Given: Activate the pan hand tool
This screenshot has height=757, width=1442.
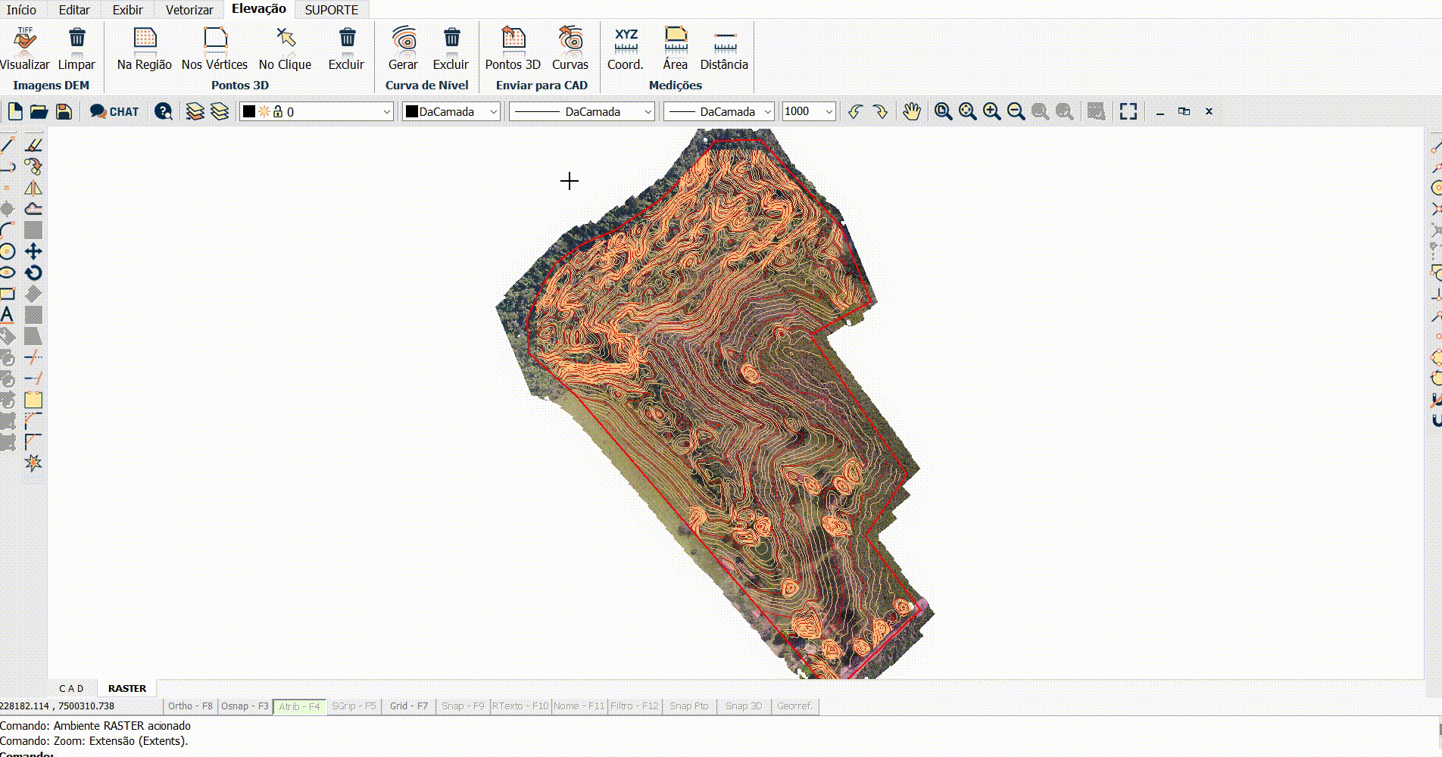Looking at the screenshot, I should (x=911, y=111).
